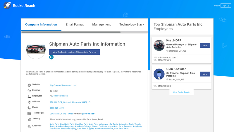234x132 pixels.
Task: Click the magnifier icon beside Keywords
Action: [29, 126]
